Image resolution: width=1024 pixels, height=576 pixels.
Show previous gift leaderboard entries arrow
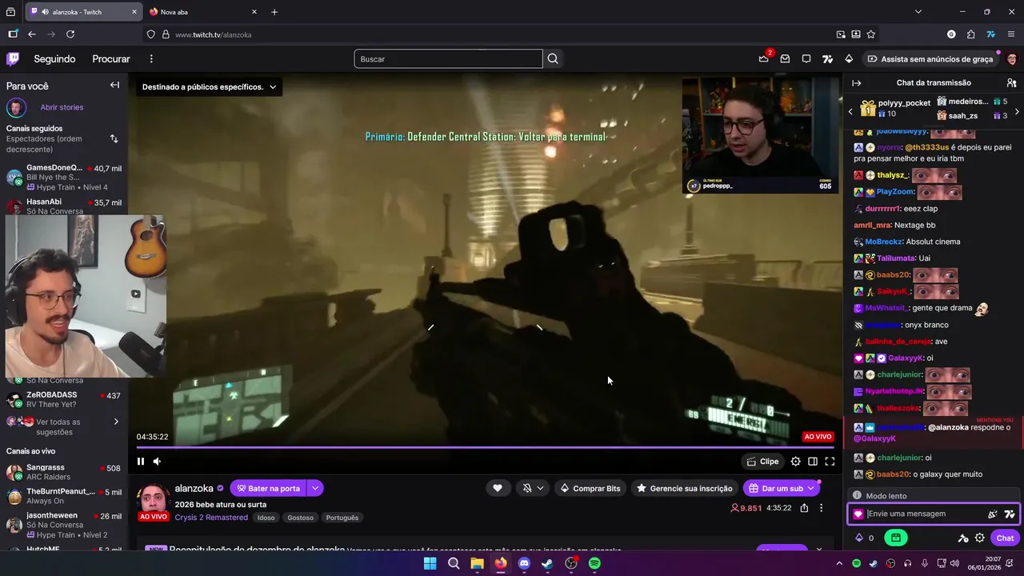(850, 111)
